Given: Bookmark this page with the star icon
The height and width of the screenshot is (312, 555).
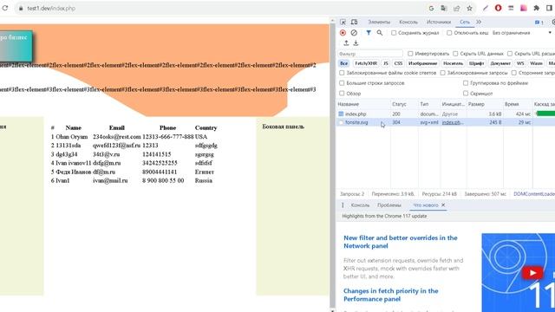Looking at the screenshot, I should (x=469, y=8).
